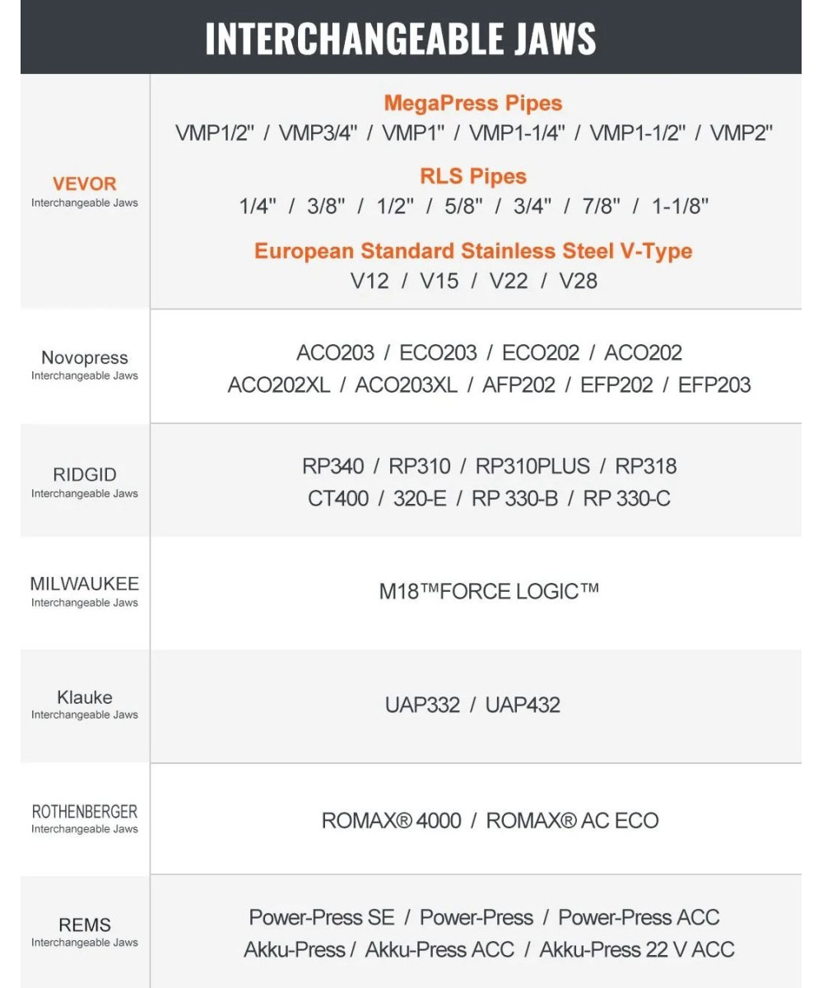This screenshot has width=823, height=988.
Task: Select the Novopress brand label
Action: [x=85, y=357]
